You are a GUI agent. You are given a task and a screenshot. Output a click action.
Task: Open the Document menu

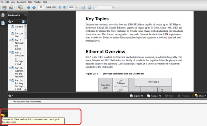(x=21, y=2)
